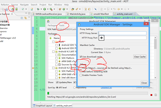Image resolution: width=161 pixels, height=108 pixels.
Task: Click the Open Type toolbar icon
Action: 73,9
